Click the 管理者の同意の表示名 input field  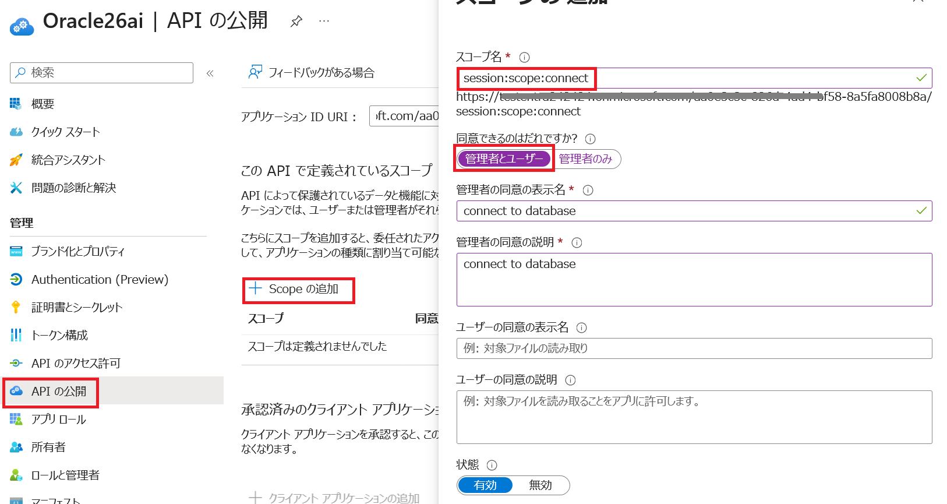click(x=694, y=211)
